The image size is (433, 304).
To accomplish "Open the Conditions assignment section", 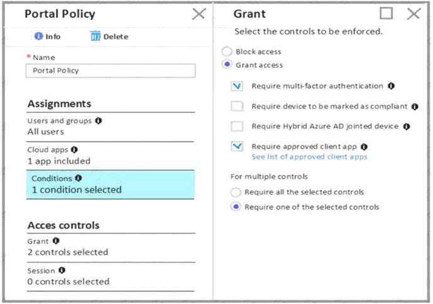I will (110, 185).
